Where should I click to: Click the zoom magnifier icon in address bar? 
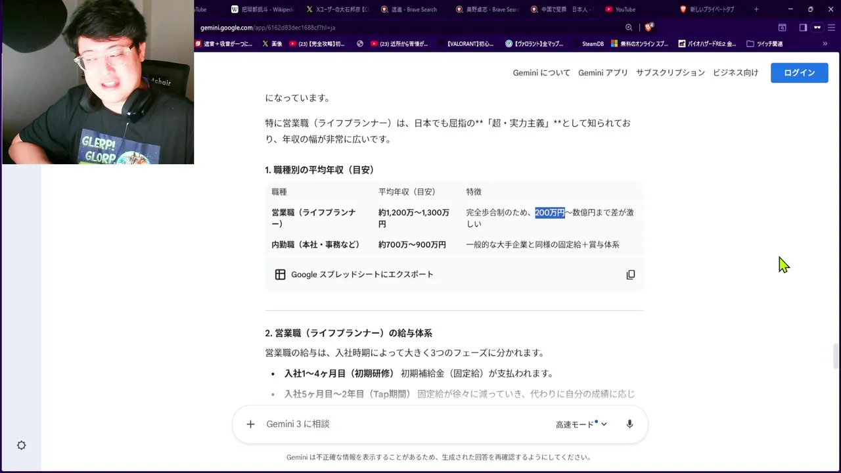pyautogui.click(x=629, y=28)
